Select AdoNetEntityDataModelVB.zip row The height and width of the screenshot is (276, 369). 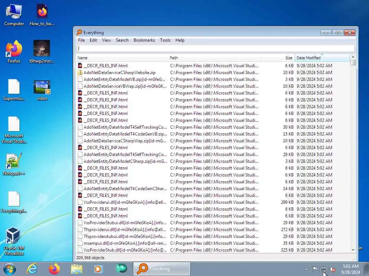[x=213, y=79]
